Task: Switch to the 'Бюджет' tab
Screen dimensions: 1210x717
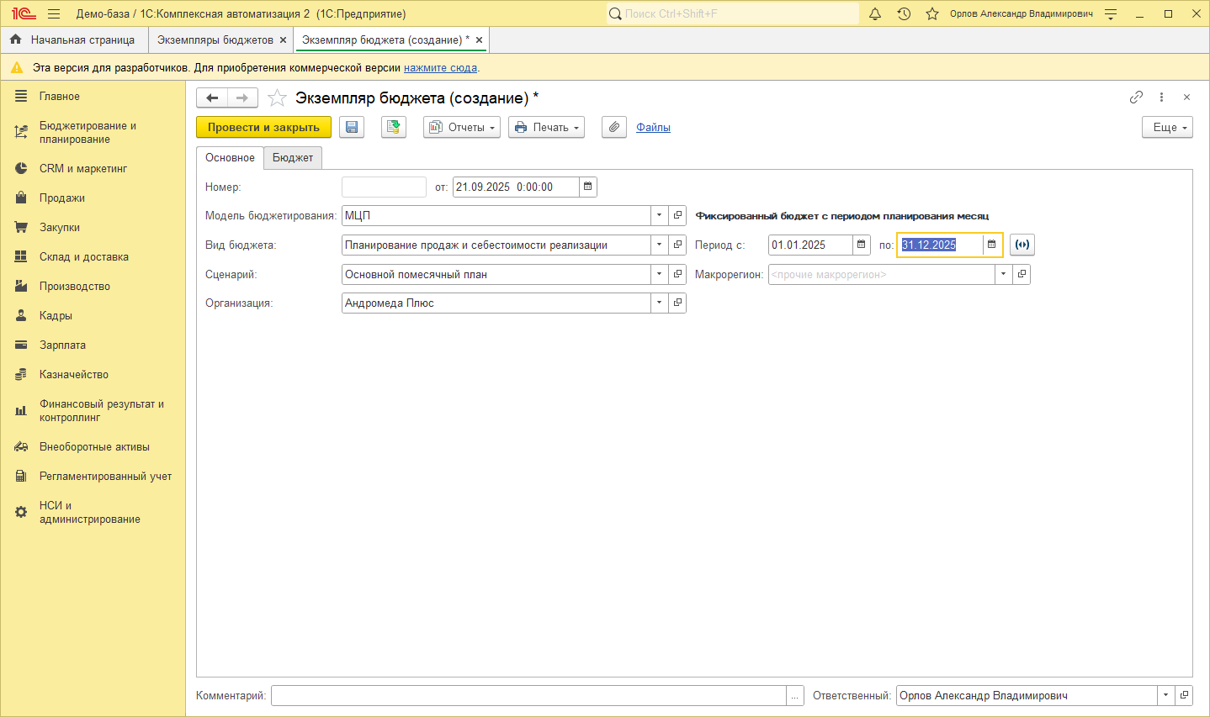Action: tap(292, 157)
